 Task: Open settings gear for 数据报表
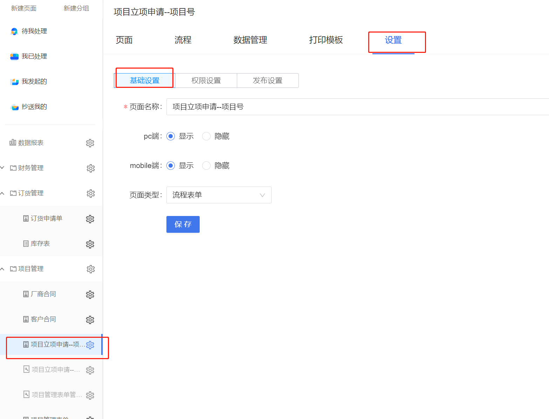click(x=90, y=143)
